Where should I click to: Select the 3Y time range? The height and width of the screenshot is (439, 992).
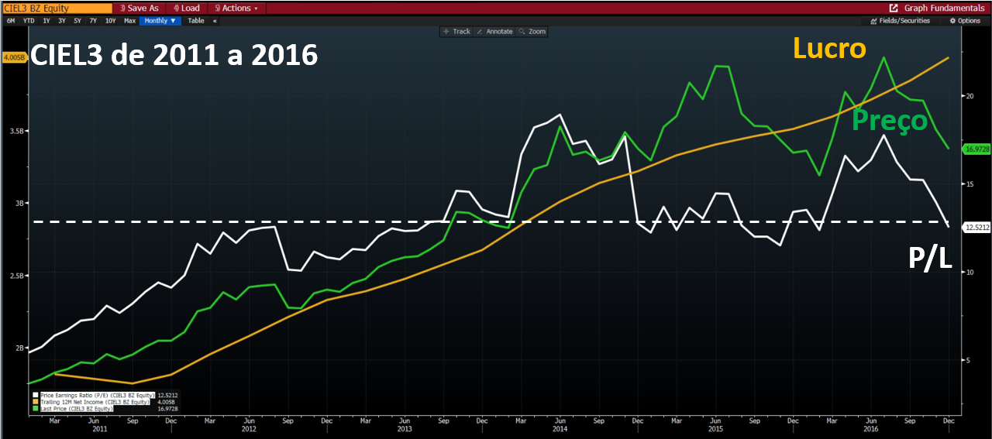(62, 21)
